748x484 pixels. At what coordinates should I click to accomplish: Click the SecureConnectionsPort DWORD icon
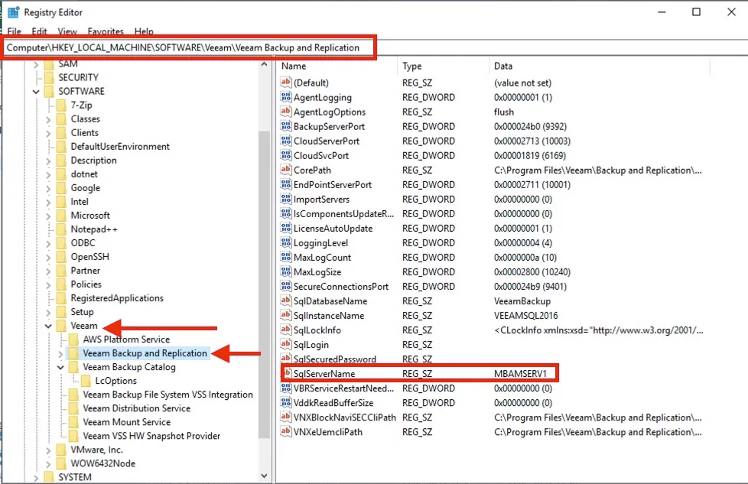(286, 287)
